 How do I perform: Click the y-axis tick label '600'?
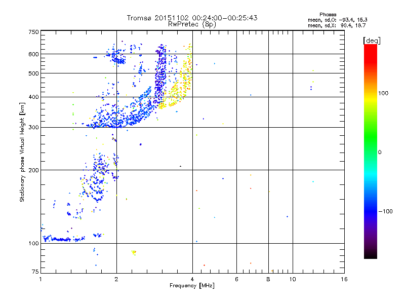tap(33, 54)
